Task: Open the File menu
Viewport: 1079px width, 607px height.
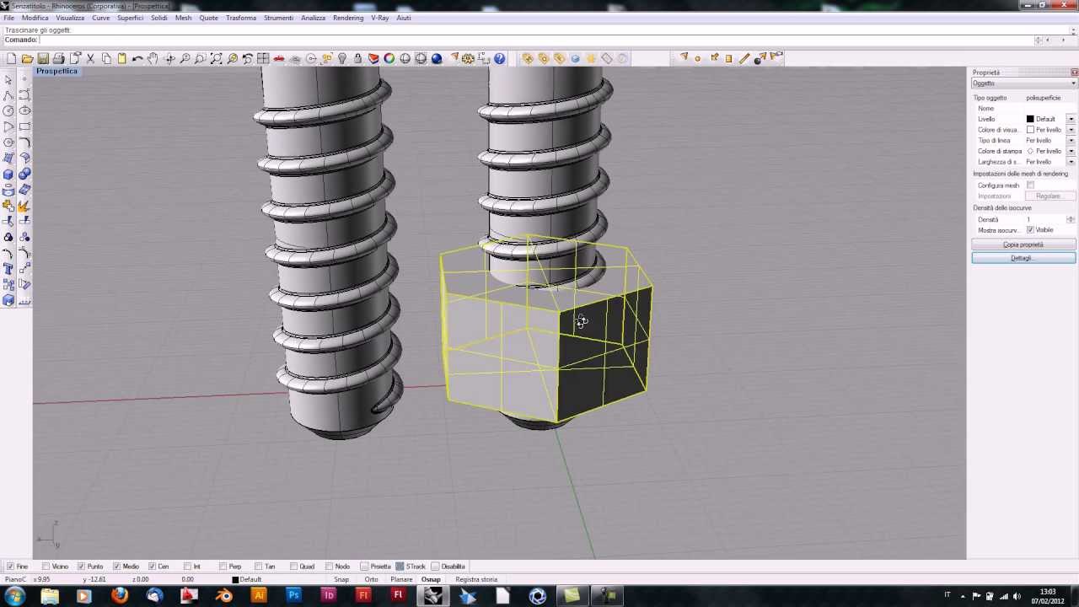Action: 8,18
